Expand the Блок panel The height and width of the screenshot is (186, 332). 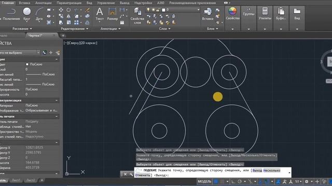212,29
